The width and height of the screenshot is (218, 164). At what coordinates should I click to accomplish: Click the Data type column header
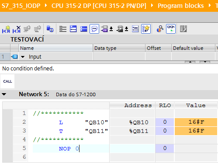119,48
